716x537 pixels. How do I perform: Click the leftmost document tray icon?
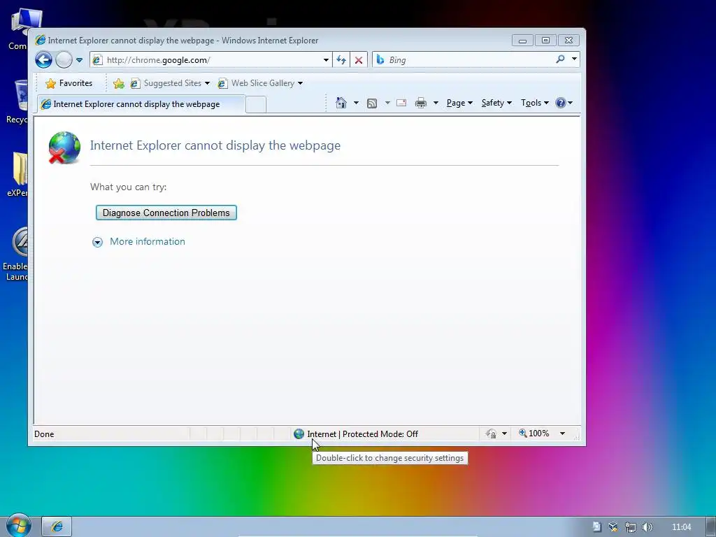[x=596, y=527]
